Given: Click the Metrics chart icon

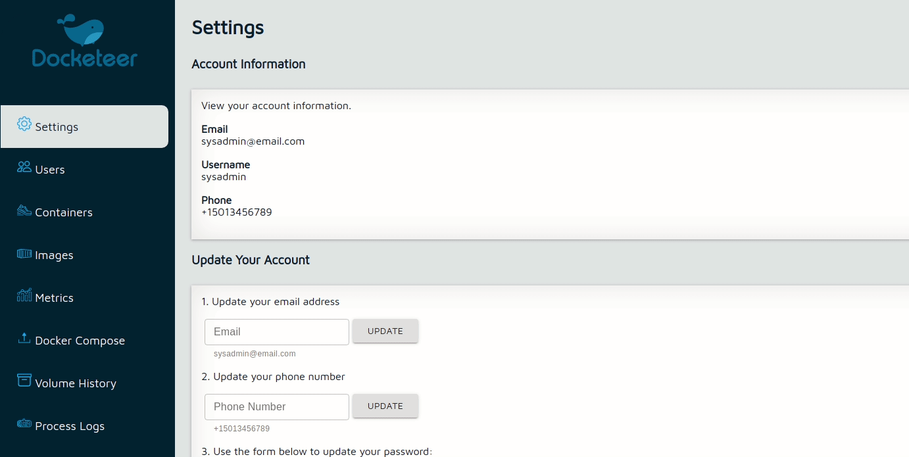Looking at the screenshot, I should (24, 295).
